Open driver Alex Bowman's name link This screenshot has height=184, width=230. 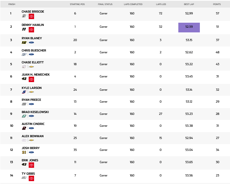click(x=32, y=136)
